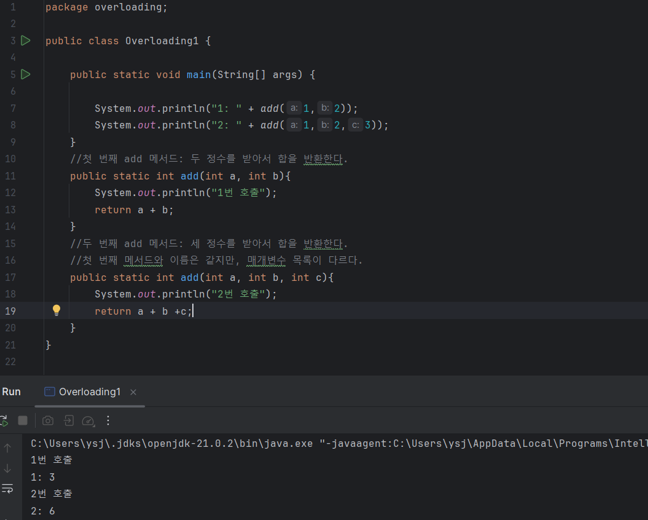
Task: Click the arrow-into-box icon in Run toolbar
Action: [69, 420]
